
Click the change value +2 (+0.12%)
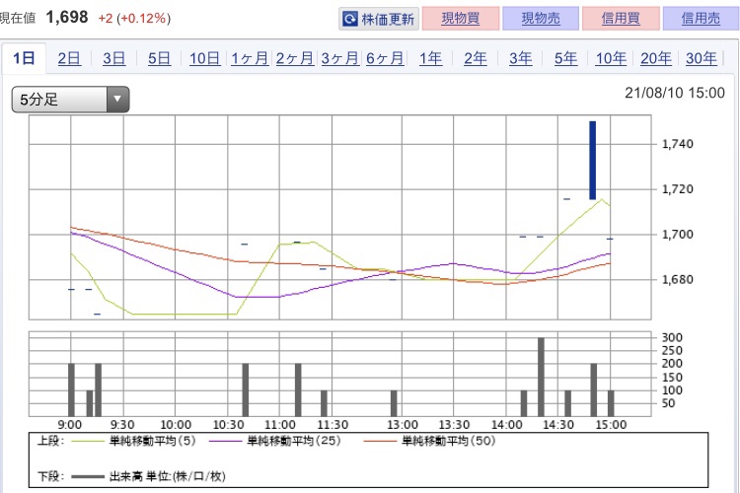pyautogui.click(x=134, y=19)
